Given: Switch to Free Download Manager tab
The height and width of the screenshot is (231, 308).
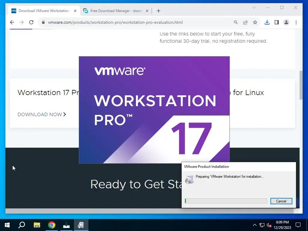Looking at the screenshot, I should (x=116, y=11).
